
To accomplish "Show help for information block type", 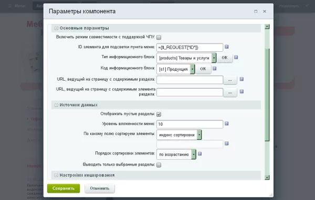I will click(x=236, y=57).
